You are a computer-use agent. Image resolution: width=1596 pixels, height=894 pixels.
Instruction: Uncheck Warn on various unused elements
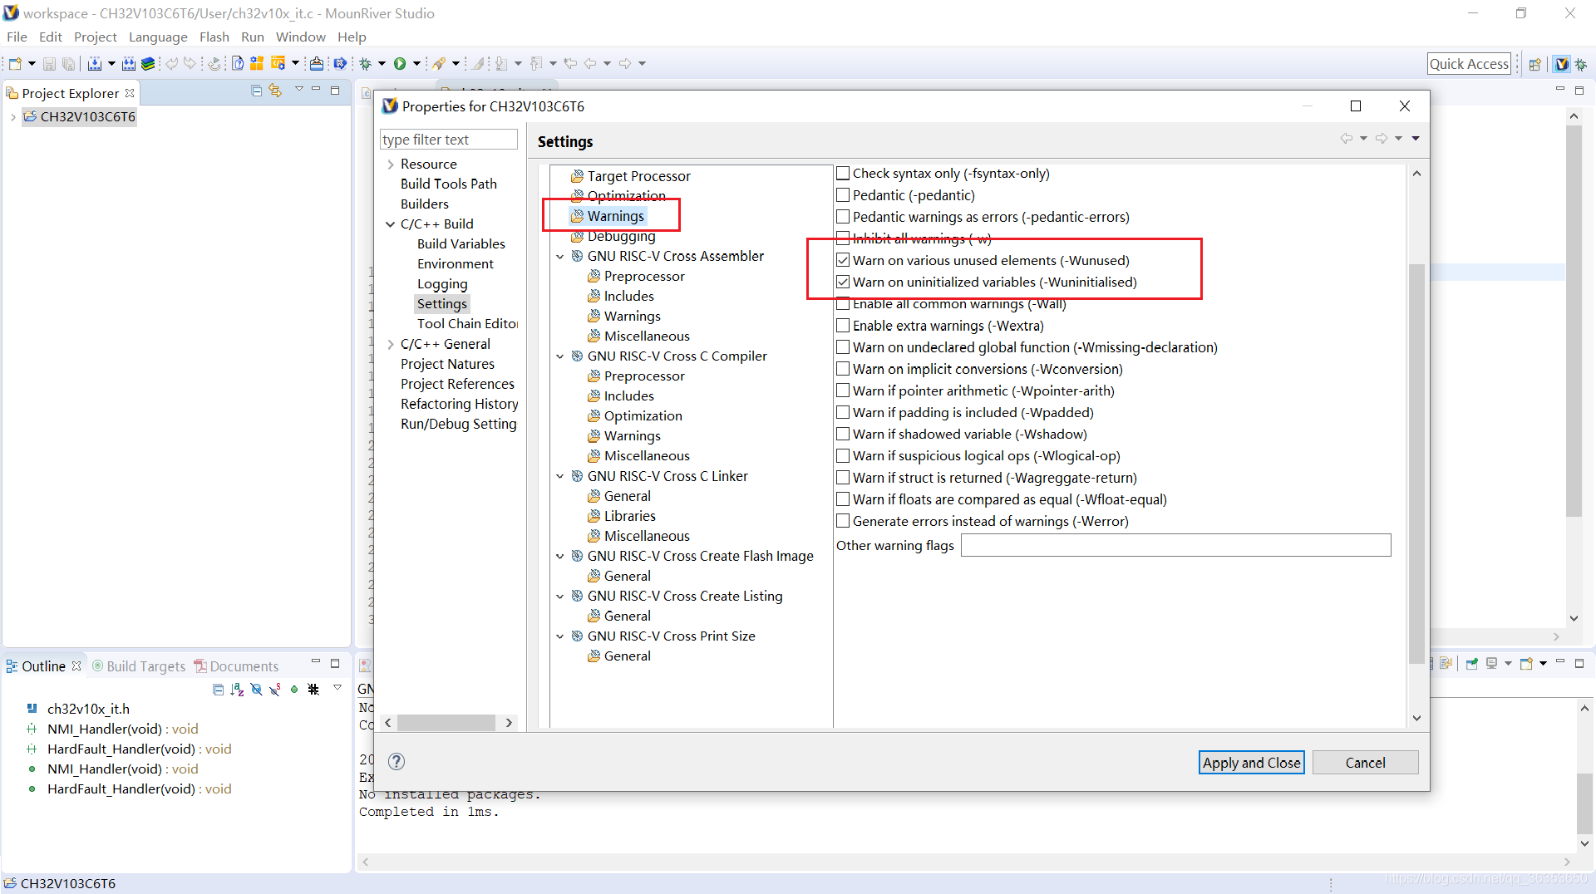coord(843,260)
